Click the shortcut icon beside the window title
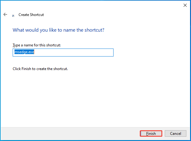Image resolution: width=191 pixels, height=141 pixels. pos(13,15)
